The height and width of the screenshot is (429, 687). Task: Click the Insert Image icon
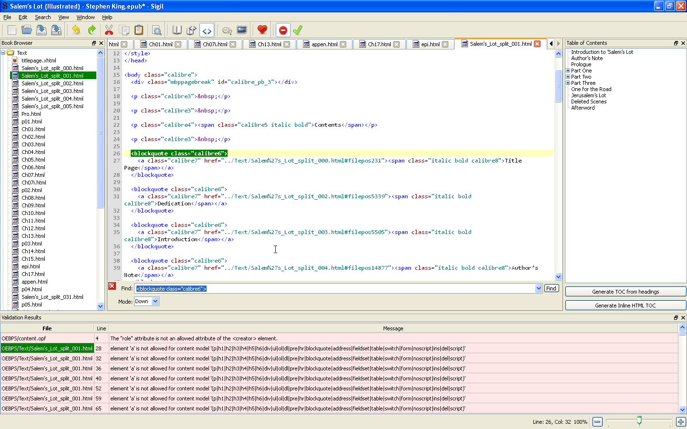(242, 30)
